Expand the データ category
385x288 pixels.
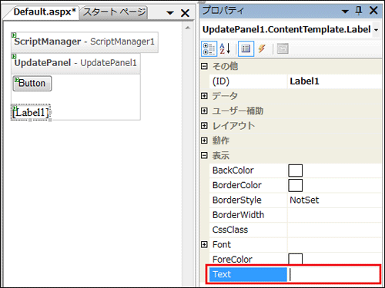pos(204,96)
